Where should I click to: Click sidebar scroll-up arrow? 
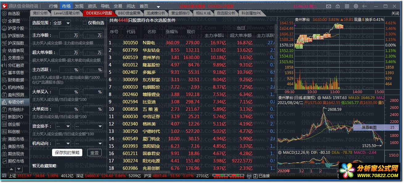click(x=11, y=169)
